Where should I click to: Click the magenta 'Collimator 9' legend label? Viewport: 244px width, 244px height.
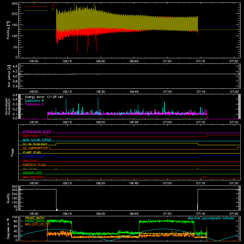tap(34, 104)
